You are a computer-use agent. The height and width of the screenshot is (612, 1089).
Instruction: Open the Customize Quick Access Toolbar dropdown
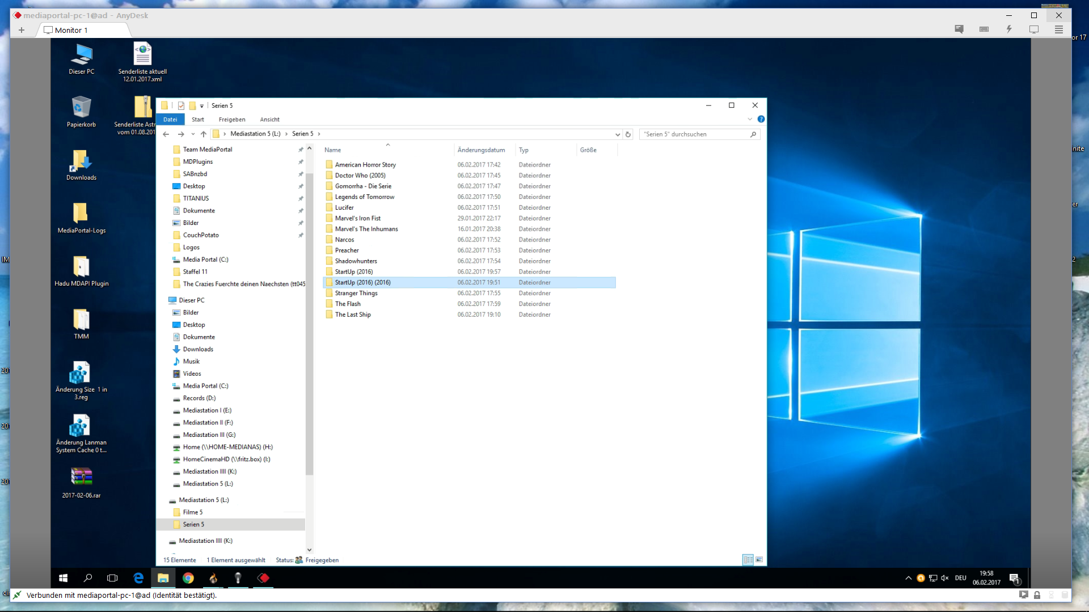[202, 106]
